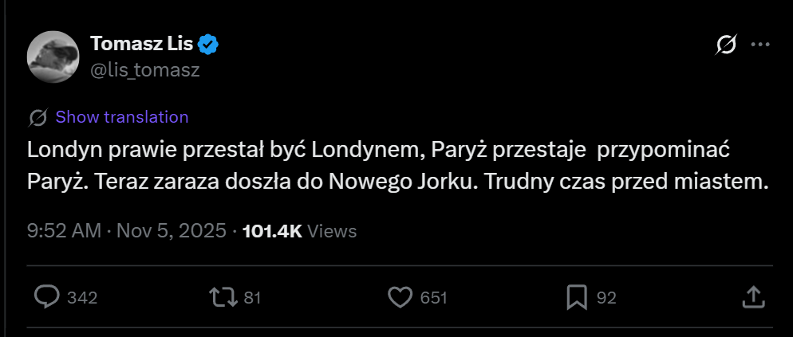793x337 pixels.
Task: Click the Show translation link
Action: (x=122, y=117)
